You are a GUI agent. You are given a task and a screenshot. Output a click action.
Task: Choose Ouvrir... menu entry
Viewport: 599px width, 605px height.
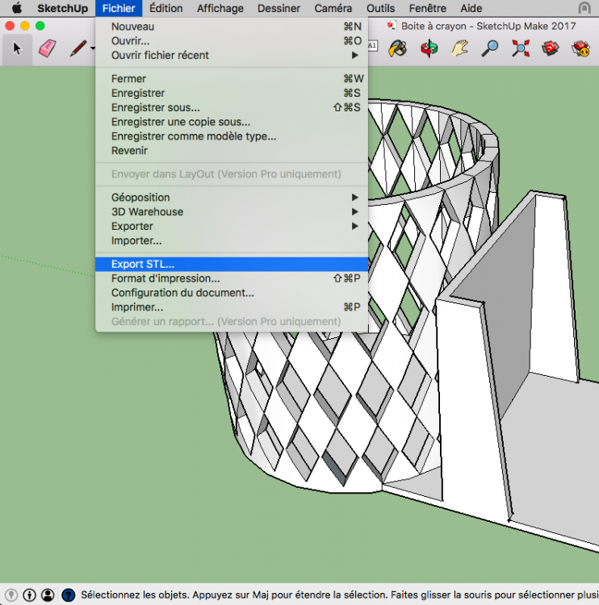(x=232, y=41)
